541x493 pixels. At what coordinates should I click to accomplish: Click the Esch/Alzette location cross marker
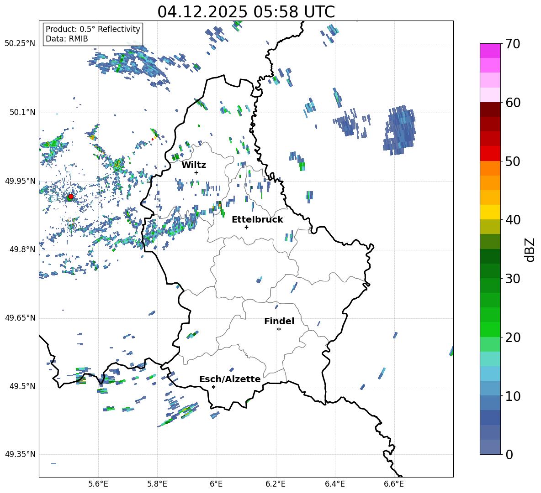[x=213, y=387]
